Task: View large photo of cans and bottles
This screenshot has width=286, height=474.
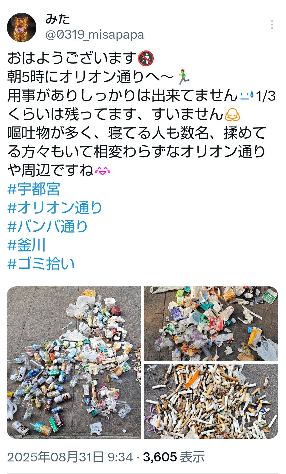Action: pos(74,362)
